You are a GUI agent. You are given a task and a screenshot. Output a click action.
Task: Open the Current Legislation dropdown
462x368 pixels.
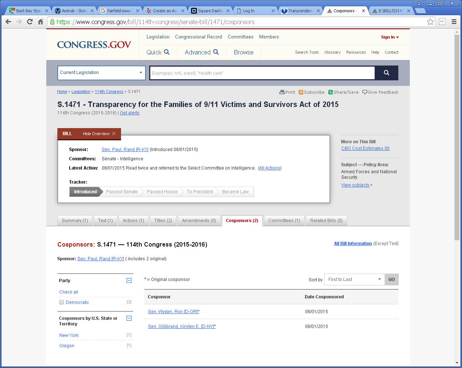[101, 73]
